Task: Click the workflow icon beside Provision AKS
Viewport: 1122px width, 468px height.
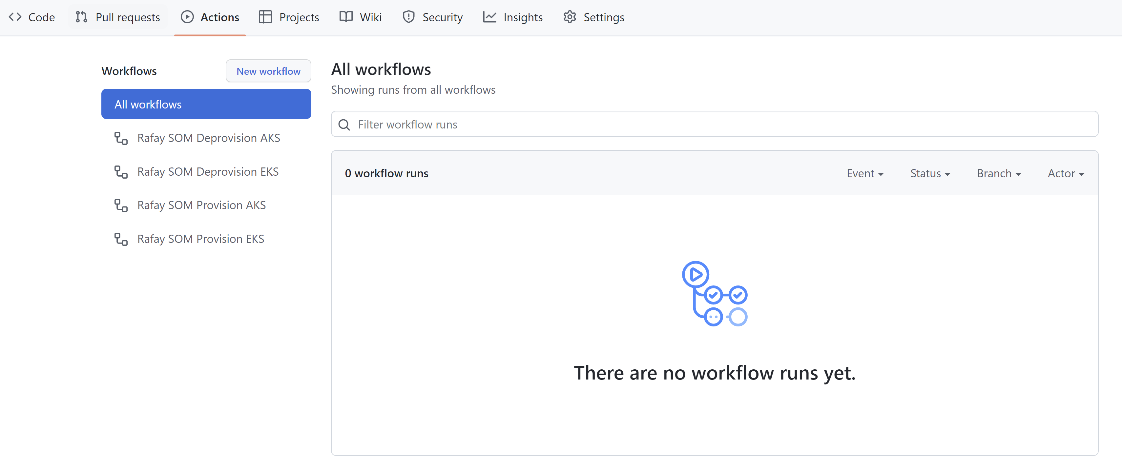Action: pos(121,205)
